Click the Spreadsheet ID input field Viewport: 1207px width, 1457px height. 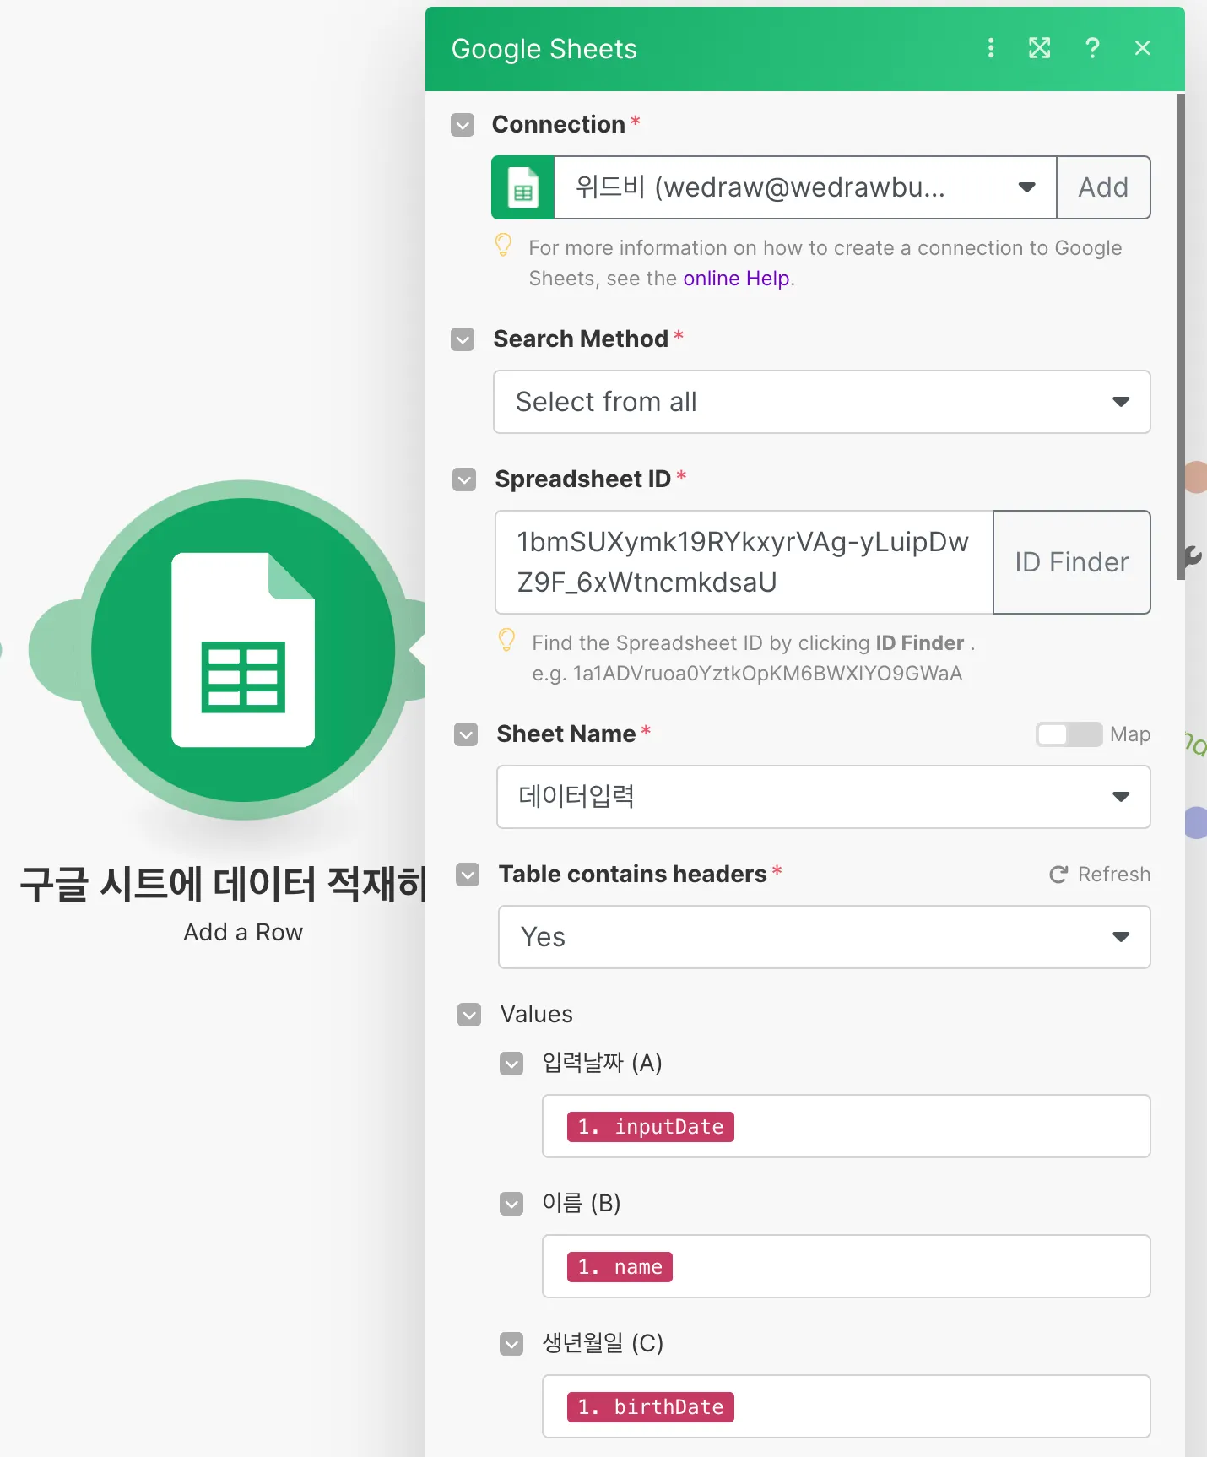[744, 562]
